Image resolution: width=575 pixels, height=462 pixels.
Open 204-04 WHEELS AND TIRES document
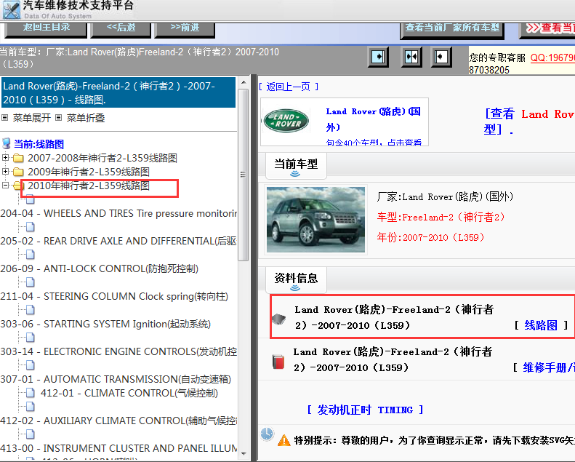118,213
